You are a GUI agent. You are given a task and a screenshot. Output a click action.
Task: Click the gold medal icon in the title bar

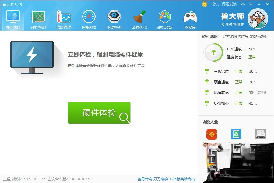pyautogui.click(x=205, y=4)
